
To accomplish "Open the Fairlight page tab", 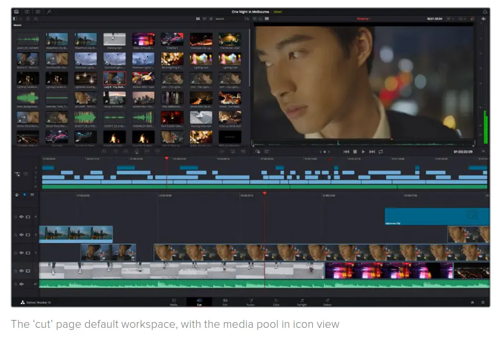I will (302, 302).
